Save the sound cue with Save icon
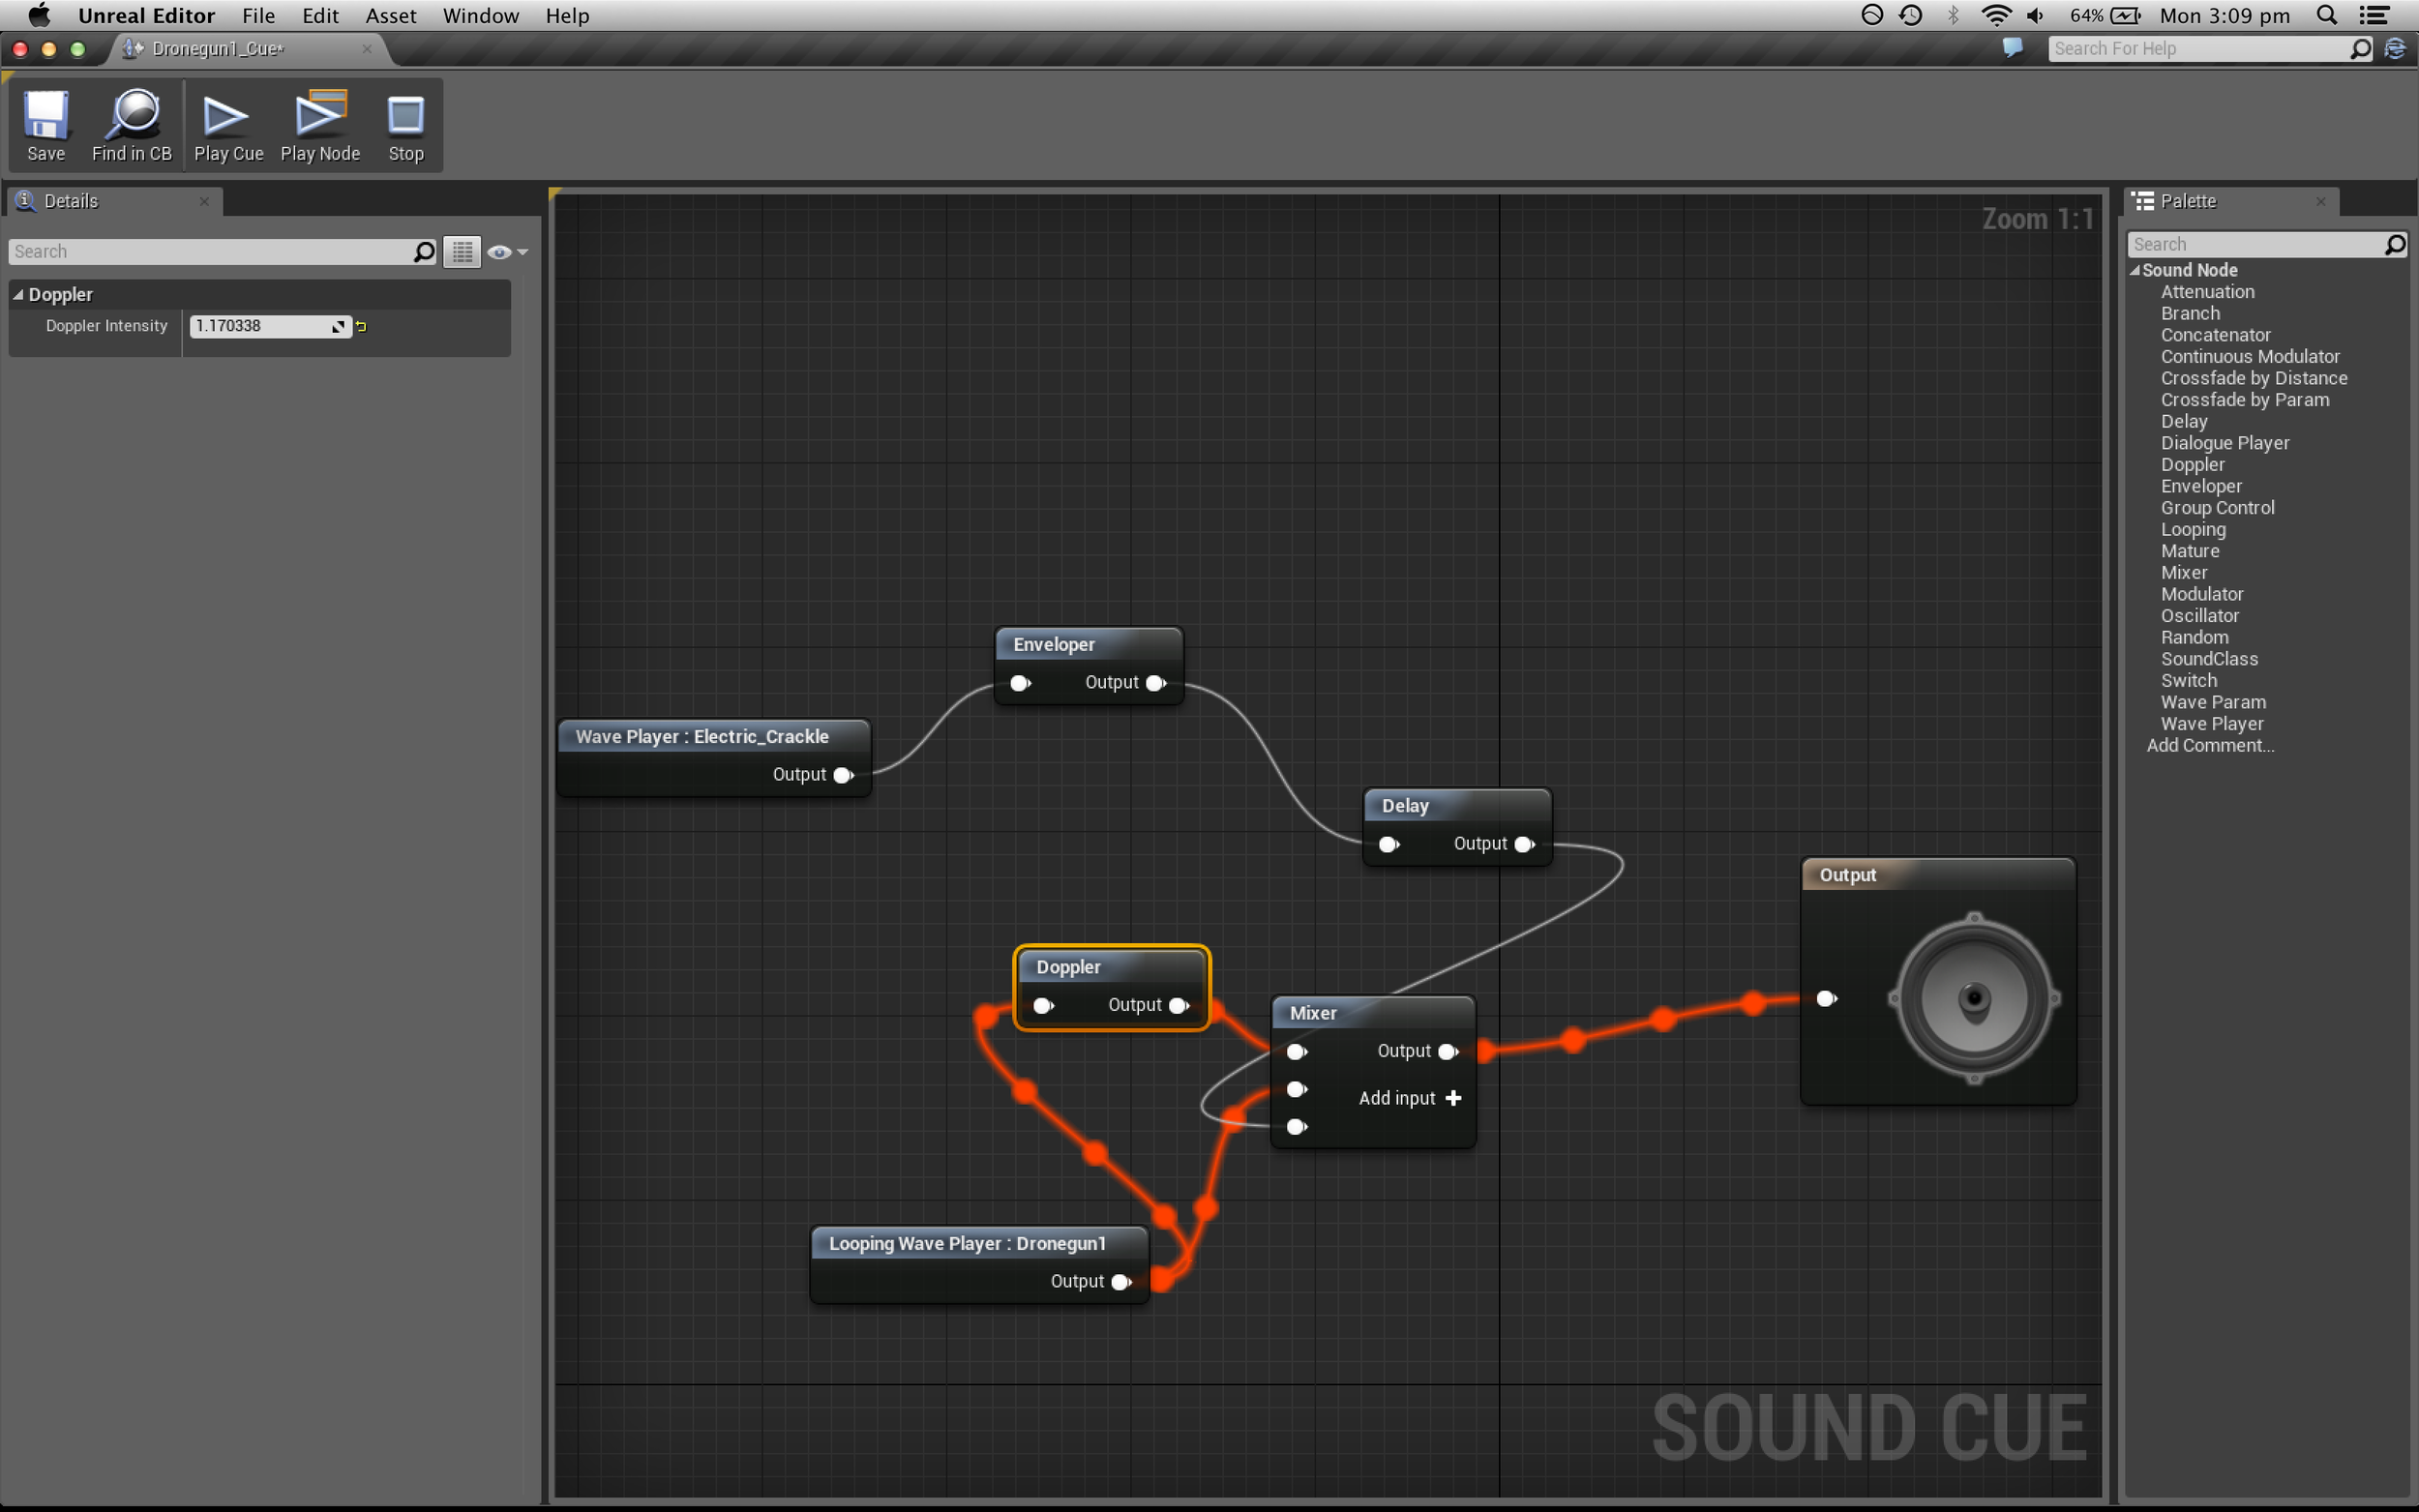 point(46,126)
